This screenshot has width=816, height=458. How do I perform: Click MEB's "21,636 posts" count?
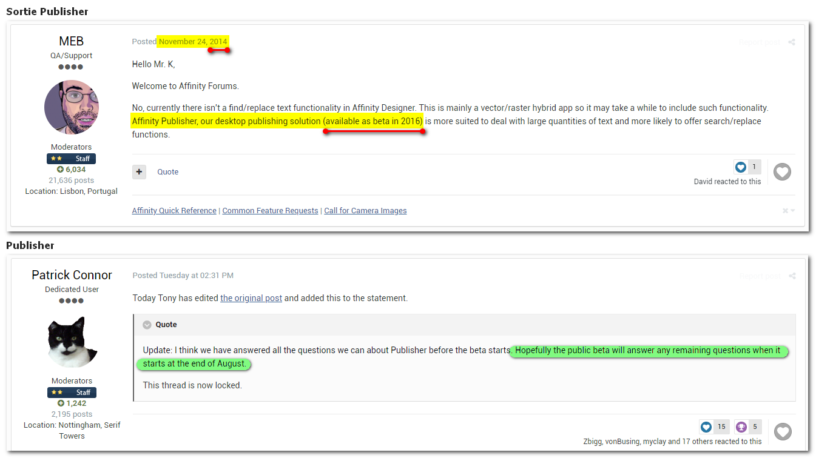[x=72, y=181]
